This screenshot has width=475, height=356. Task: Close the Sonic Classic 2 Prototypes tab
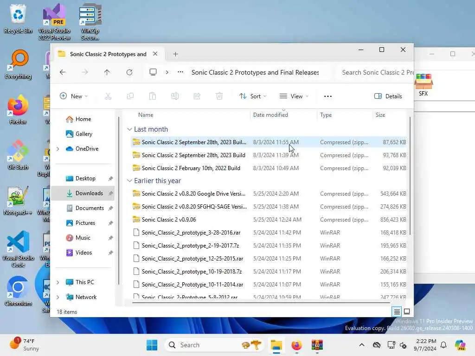155,54
